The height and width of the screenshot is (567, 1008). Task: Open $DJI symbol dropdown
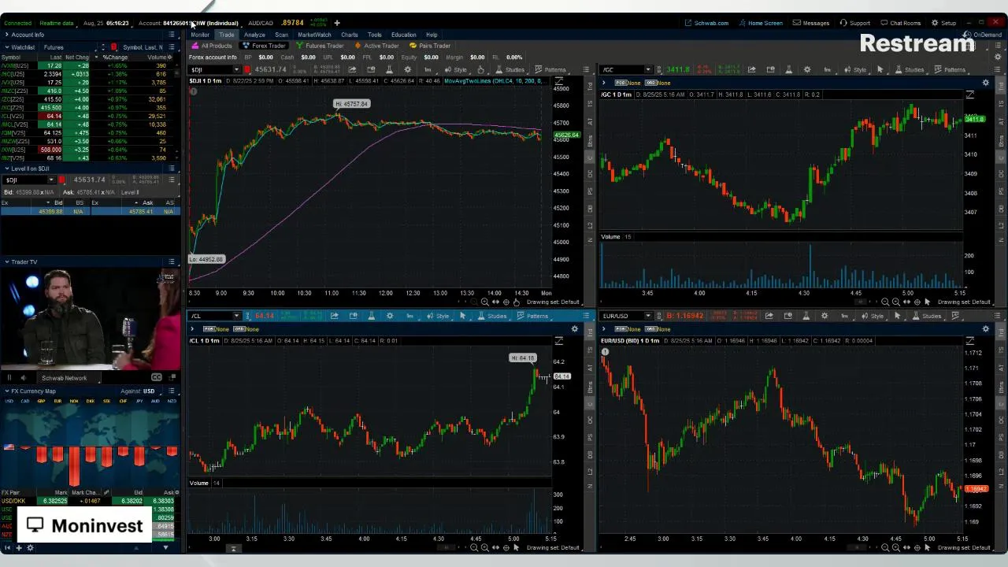tap(235, 69)
